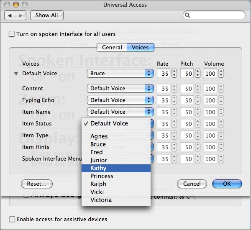
Task: Click the Default Voice pitch field 50
Action: 187,74
